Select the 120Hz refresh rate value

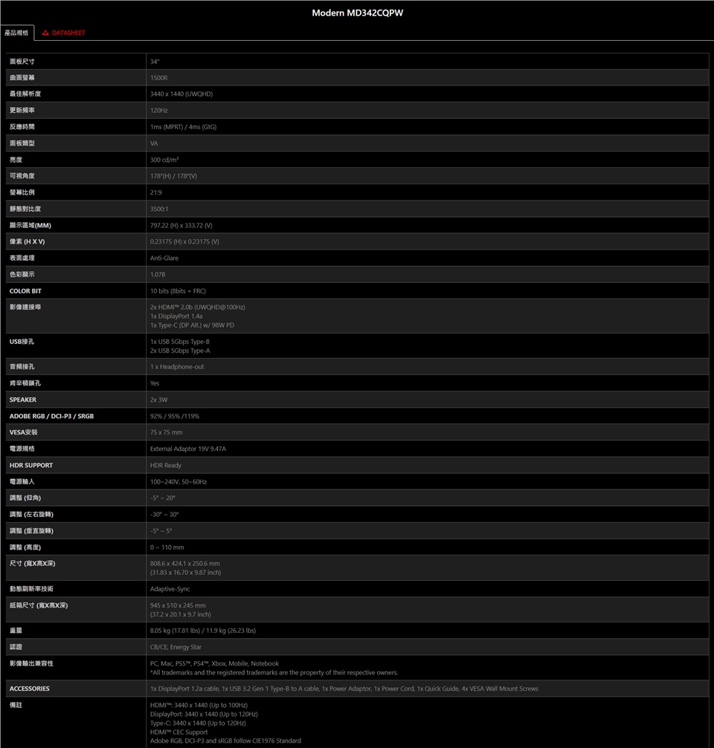pyautogui.click(x=158, y=110)
